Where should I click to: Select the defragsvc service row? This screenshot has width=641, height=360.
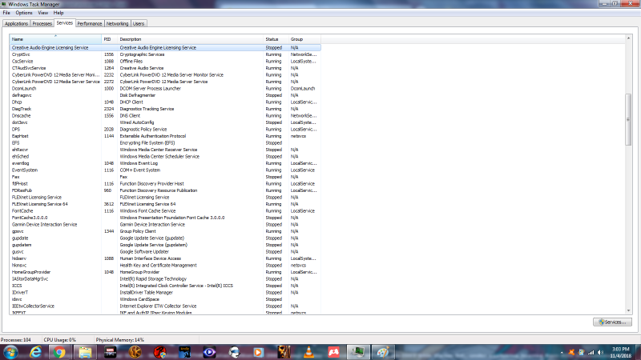click(165, 95)
